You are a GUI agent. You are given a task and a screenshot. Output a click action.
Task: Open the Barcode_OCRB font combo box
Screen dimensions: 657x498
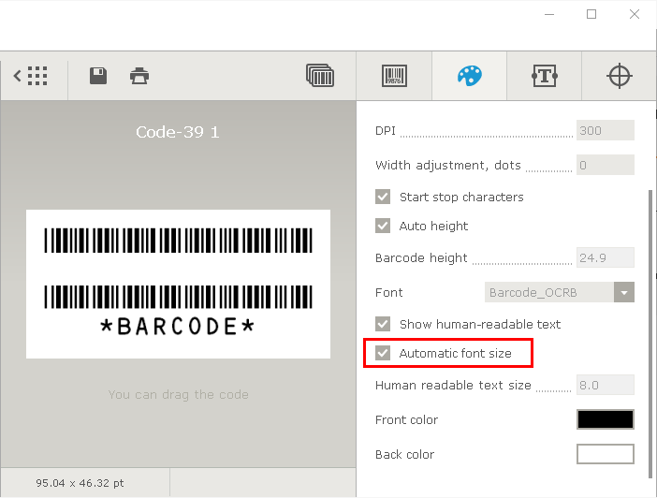pyautogui.click(x=549, y=292)
